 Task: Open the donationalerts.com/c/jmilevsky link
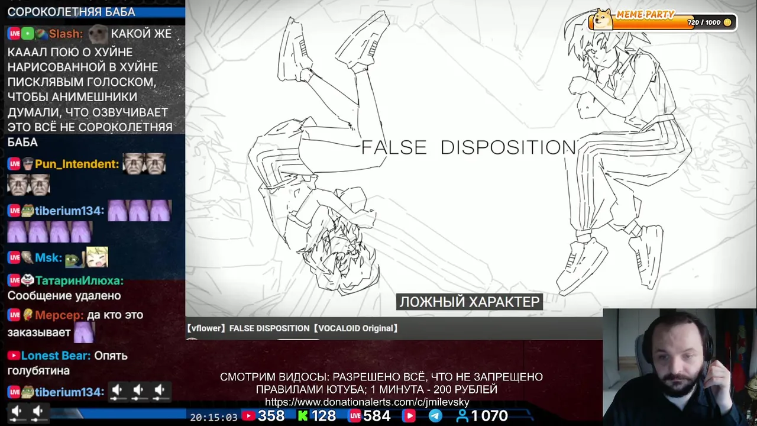coord(367,402)
